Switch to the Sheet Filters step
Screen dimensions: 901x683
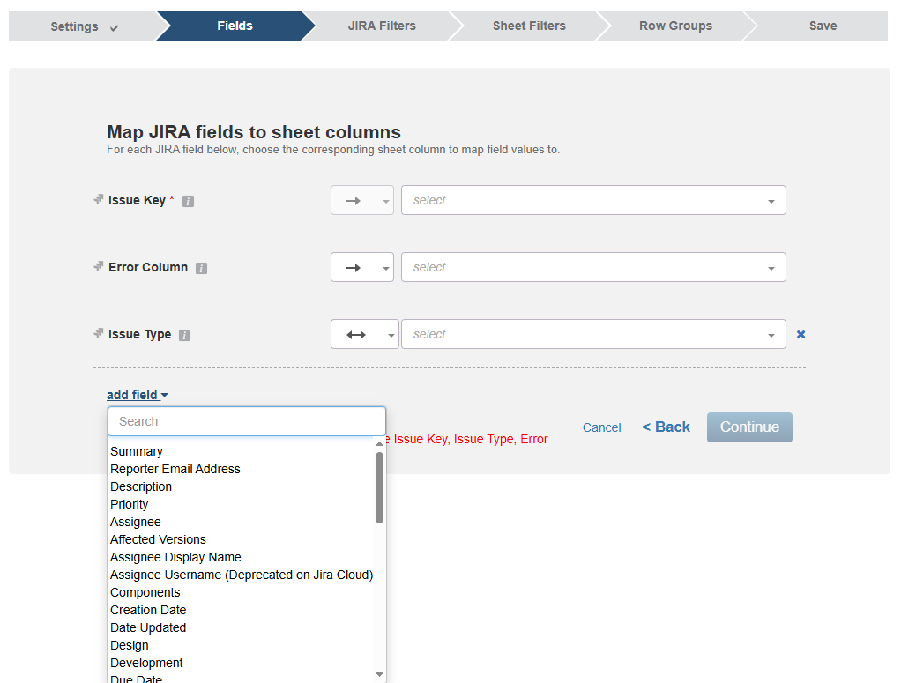coord(529,26)
